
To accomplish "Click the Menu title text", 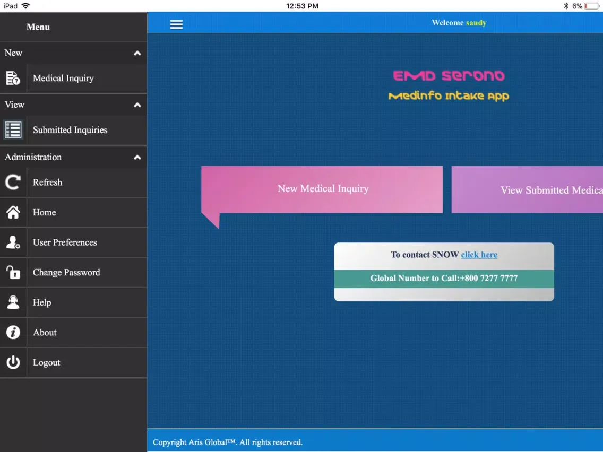I will [38, 27].
